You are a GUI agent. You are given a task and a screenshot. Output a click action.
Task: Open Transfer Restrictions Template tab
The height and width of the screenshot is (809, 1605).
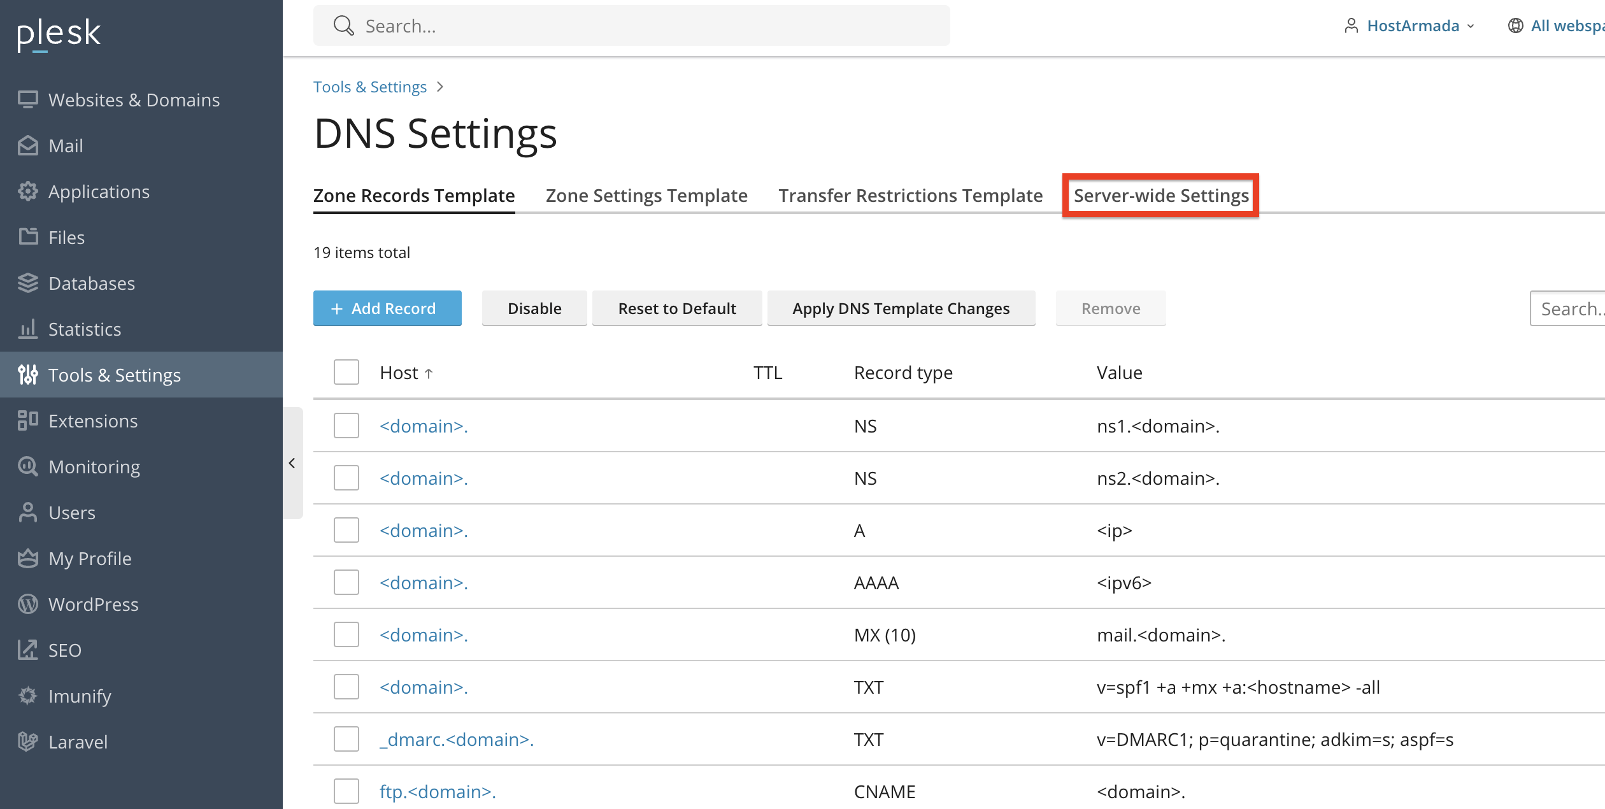(910, 196)
